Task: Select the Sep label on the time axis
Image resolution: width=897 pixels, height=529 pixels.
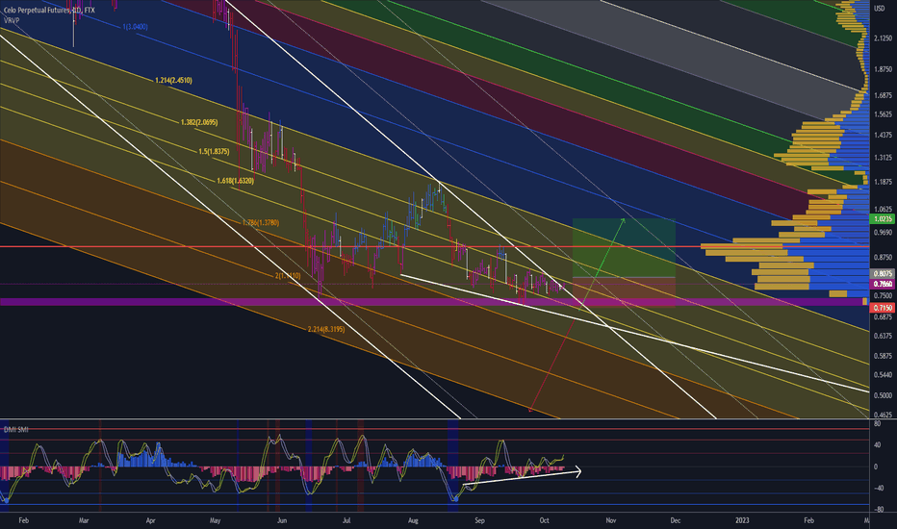Action: click(x=479, y=520)
